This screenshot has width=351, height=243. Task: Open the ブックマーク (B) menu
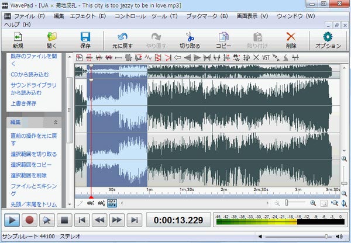[207, 16]
